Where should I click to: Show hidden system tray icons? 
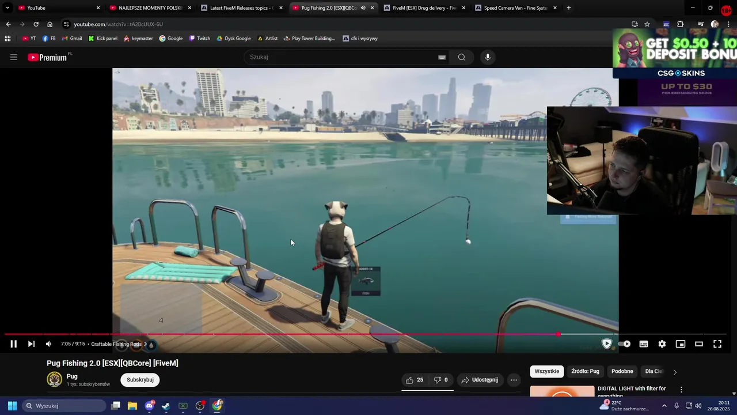tap(664, 406)
